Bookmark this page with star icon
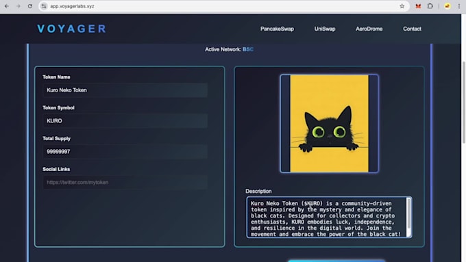The width and height of the screenshot is (466, 262). pyautogui.click(x=402, y=6)
